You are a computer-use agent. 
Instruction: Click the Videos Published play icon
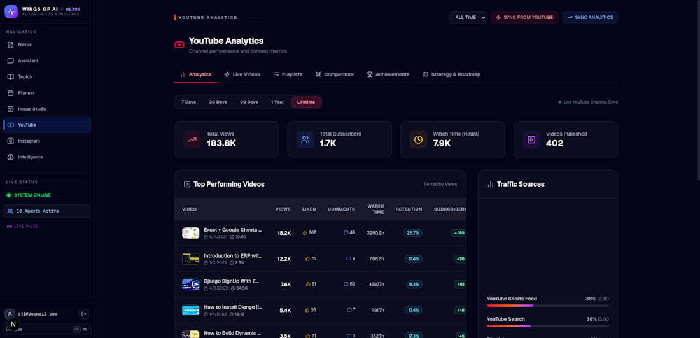531,140
